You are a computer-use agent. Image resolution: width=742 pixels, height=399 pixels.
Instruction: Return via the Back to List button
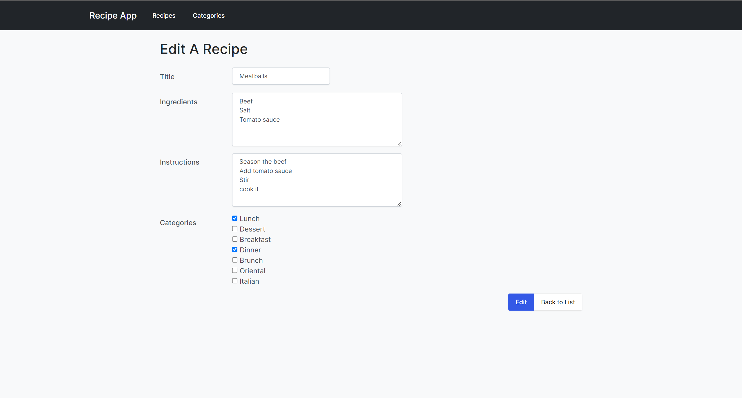coord(558,302)
